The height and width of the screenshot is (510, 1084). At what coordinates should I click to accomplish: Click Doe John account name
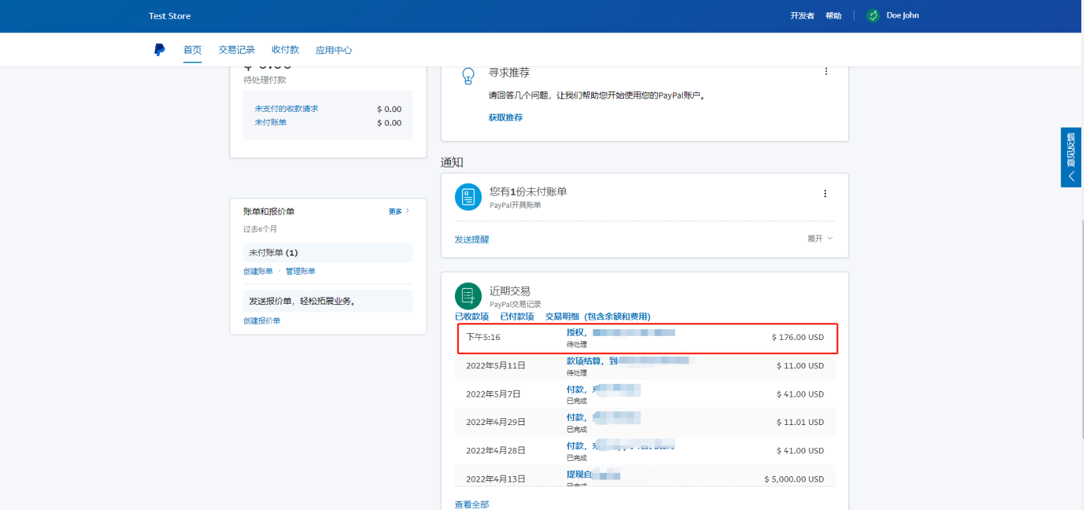tap(902, 16)
